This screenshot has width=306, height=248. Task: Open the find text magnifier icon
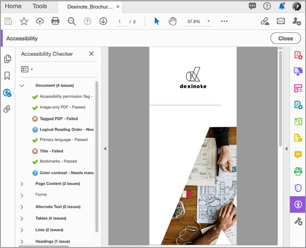(71, 21)
